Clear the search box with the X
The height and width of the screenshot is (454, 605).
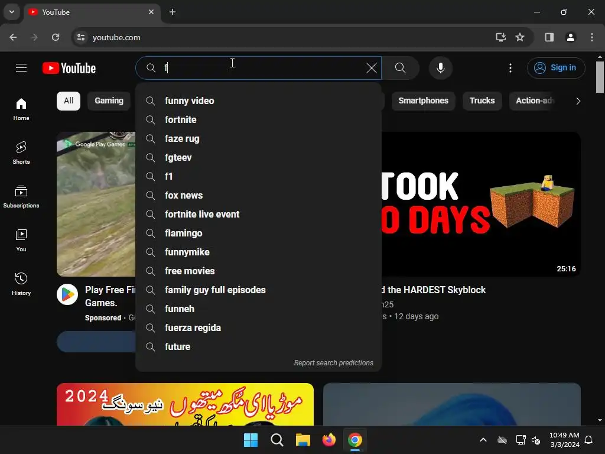click(x=371, y=68)
